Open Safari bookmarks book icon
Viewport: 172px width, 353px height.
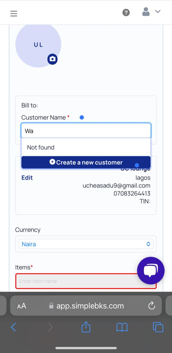tap(122, 327)
